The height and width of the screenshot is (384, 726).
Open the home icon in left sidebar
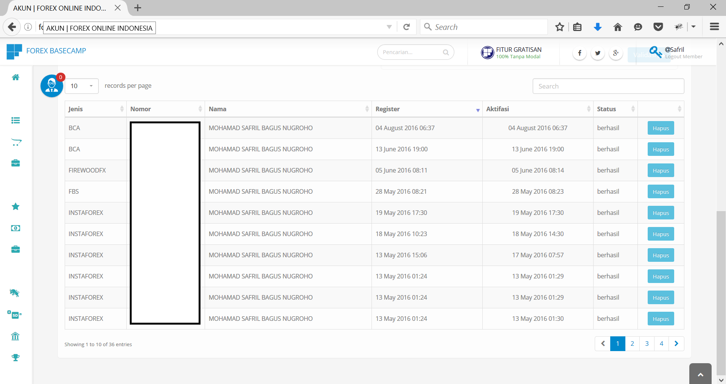click(16, 77)
